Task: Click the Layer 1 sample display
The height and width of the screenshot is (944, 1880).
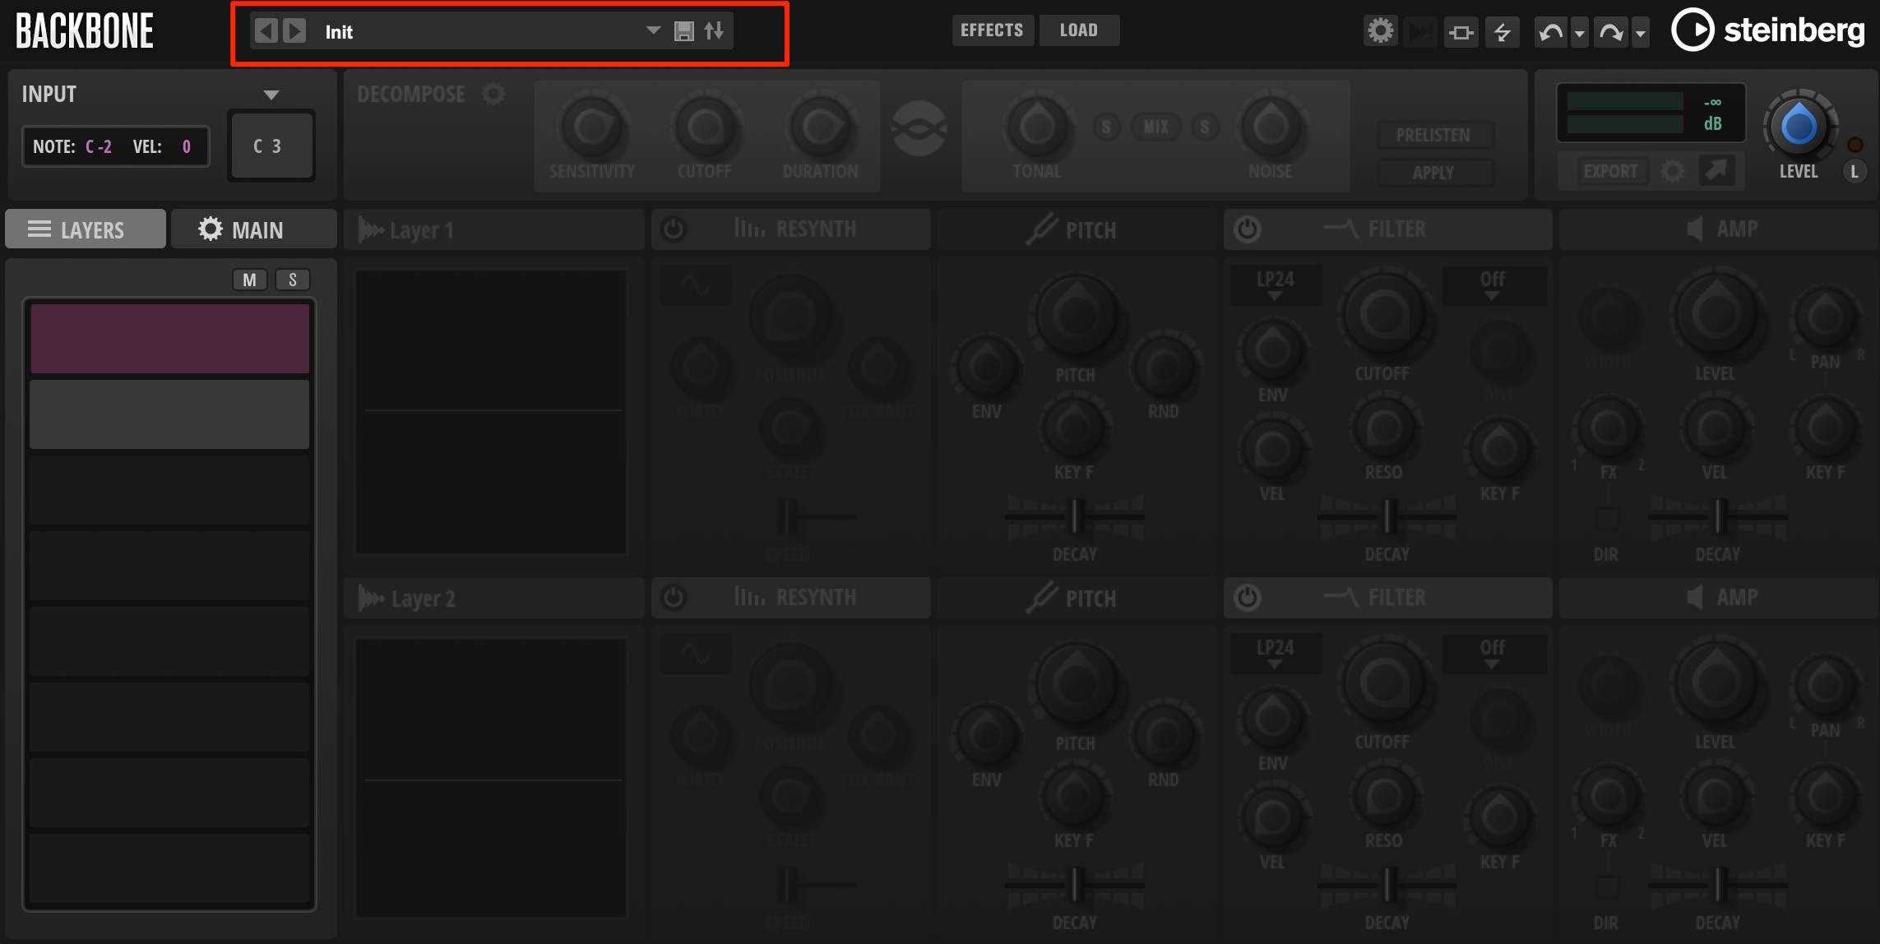Action: (491, 412)
